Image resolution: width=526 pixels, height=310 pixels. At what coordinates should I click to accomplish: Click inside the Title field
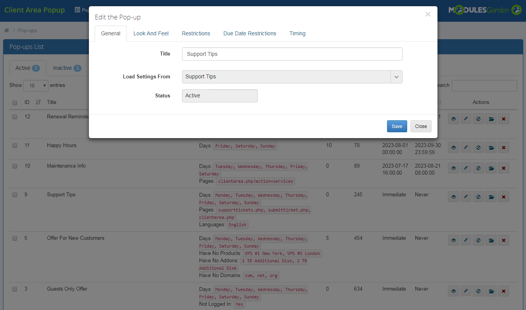point(292,54)
